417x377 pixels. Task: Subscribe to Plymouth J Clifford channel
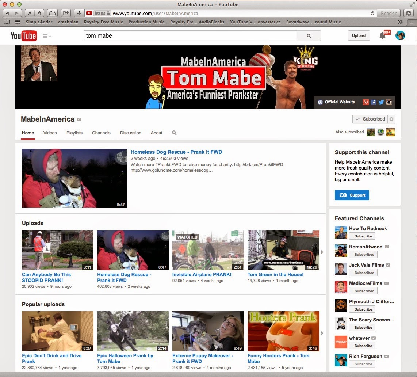(363, 309)
